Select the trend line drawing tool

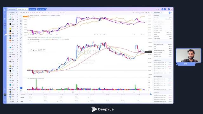(21, 19)
